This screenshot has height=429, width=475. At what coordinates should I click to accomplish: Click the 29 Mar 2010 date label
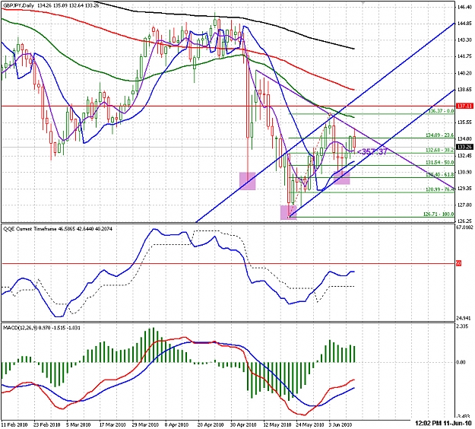click(145, 424)
